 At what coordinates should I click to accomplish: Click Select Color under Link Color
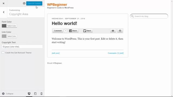12,36
